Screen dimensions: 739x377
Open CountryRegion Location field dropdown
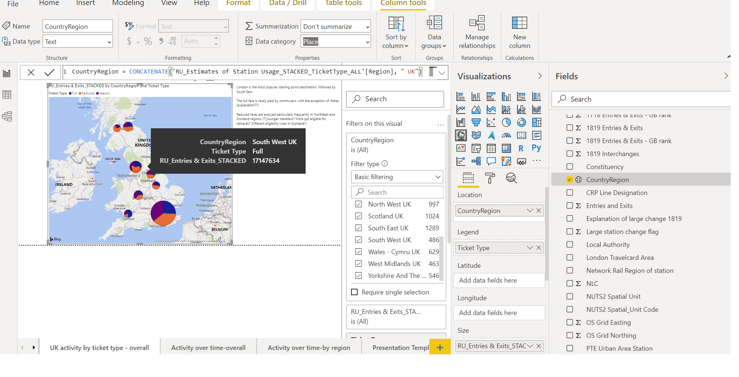click(x=530, y=210)
